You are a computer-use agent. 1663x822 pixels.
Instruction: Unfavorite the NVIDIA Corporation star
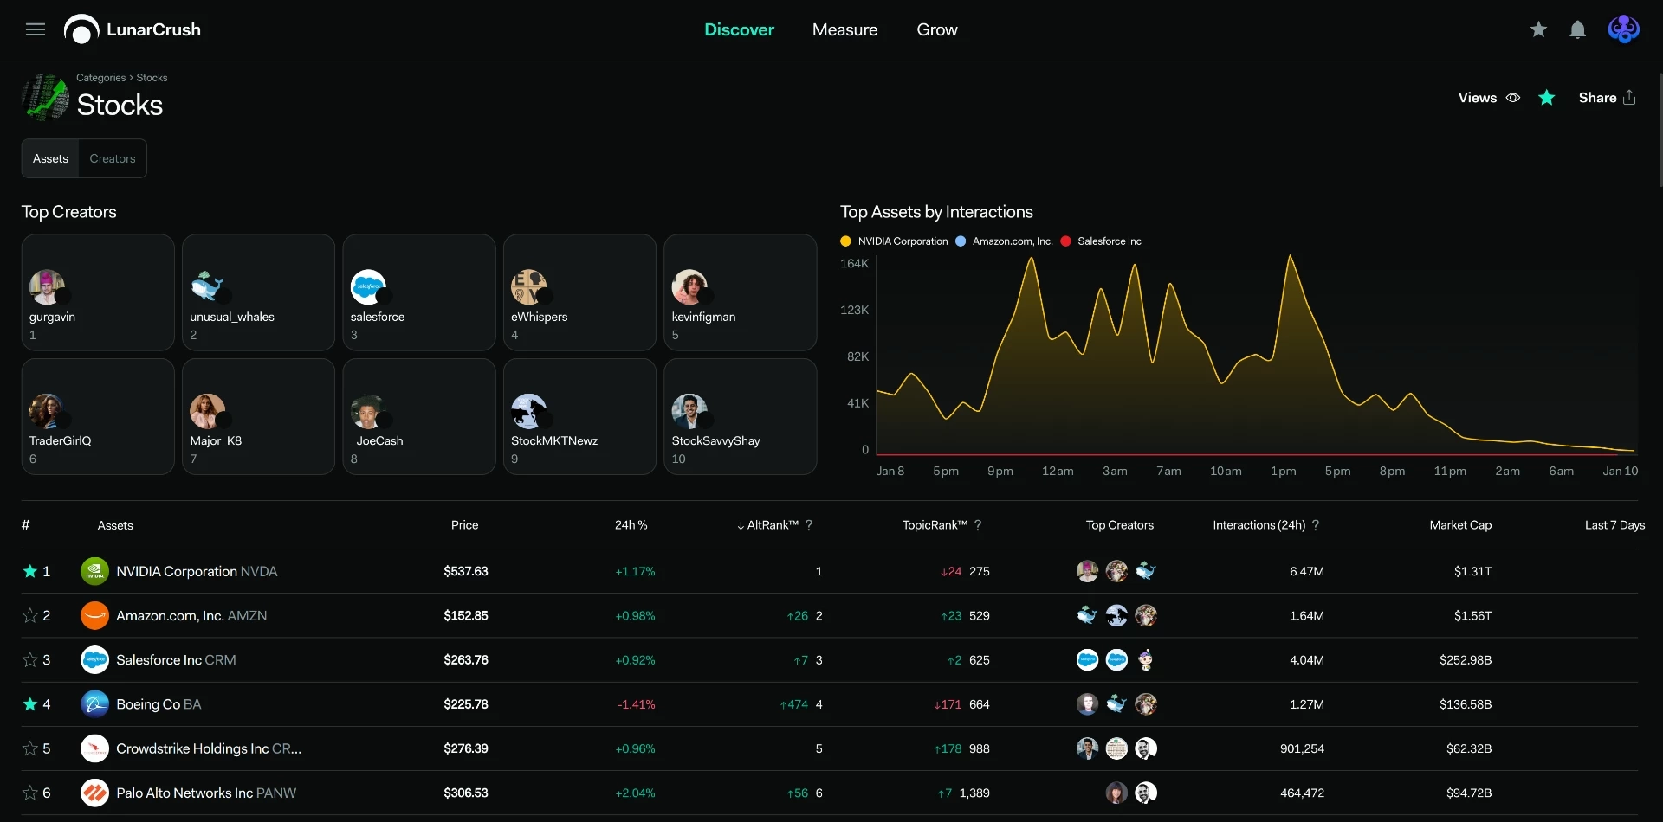click(30, 571)
